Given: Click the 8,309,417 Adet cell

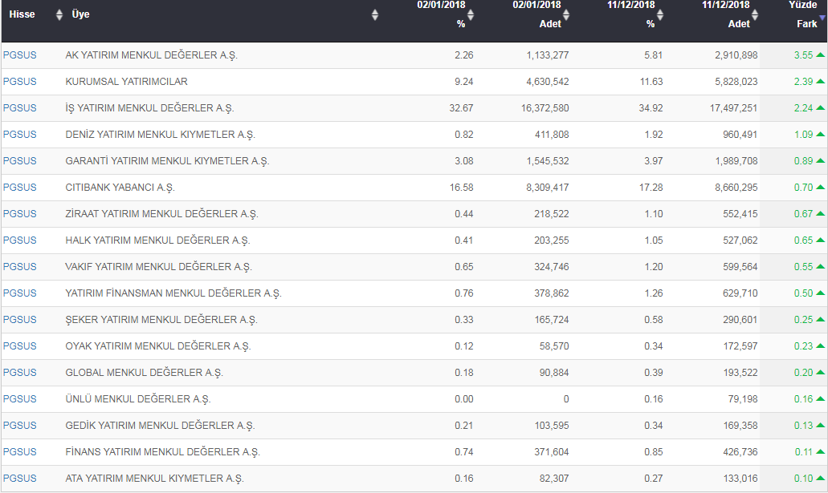Looking at the screenshot, I should pyautogui.click(x=548, y=188).
